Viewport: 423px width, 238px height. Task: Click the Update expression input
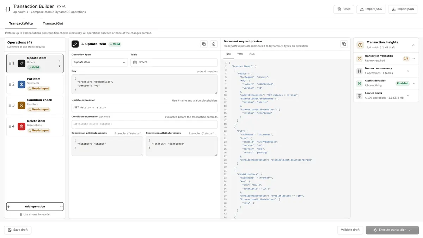(145, 108)
